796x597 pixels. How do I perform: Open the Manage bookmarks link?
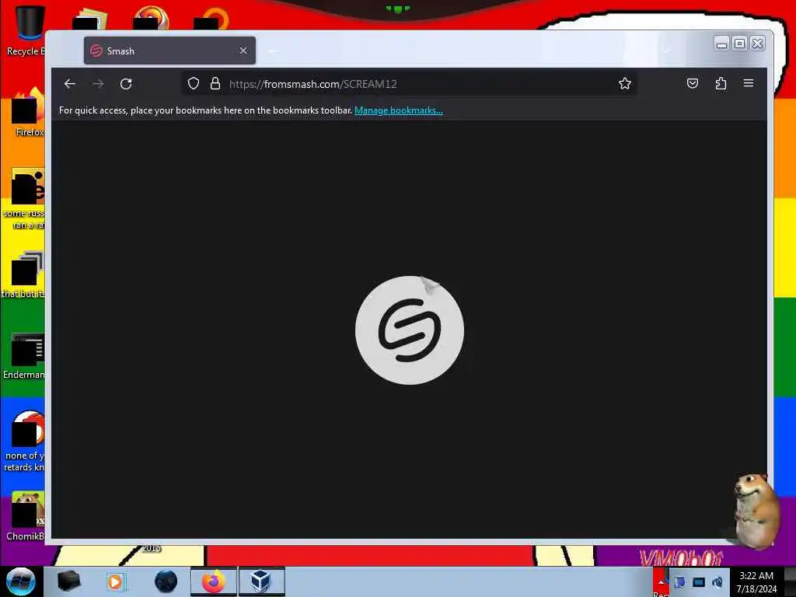399,110
